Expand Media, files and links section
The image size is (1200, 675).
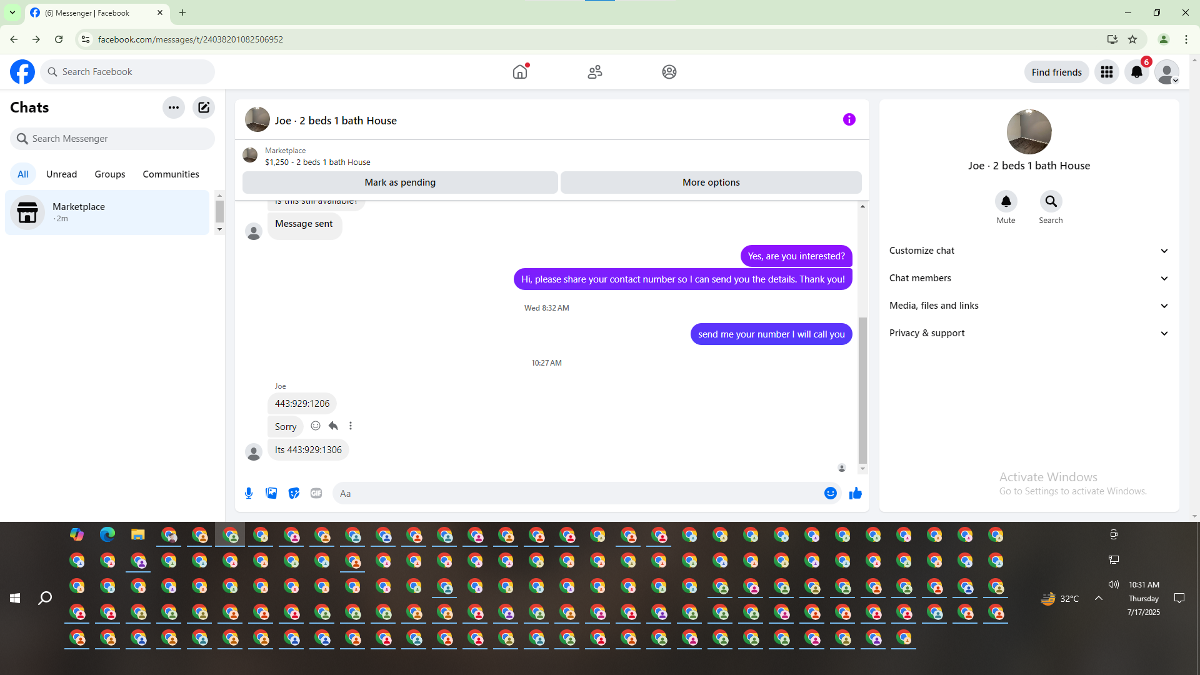[1029, 306]
